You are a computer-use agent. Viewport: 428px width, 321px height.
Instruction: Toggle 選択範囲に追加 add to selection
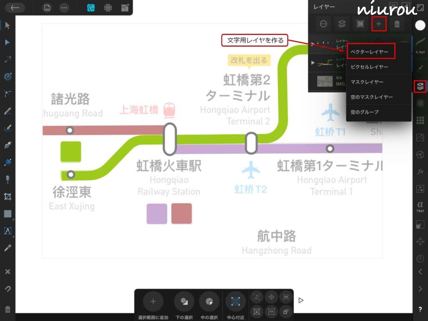point(153,301)
